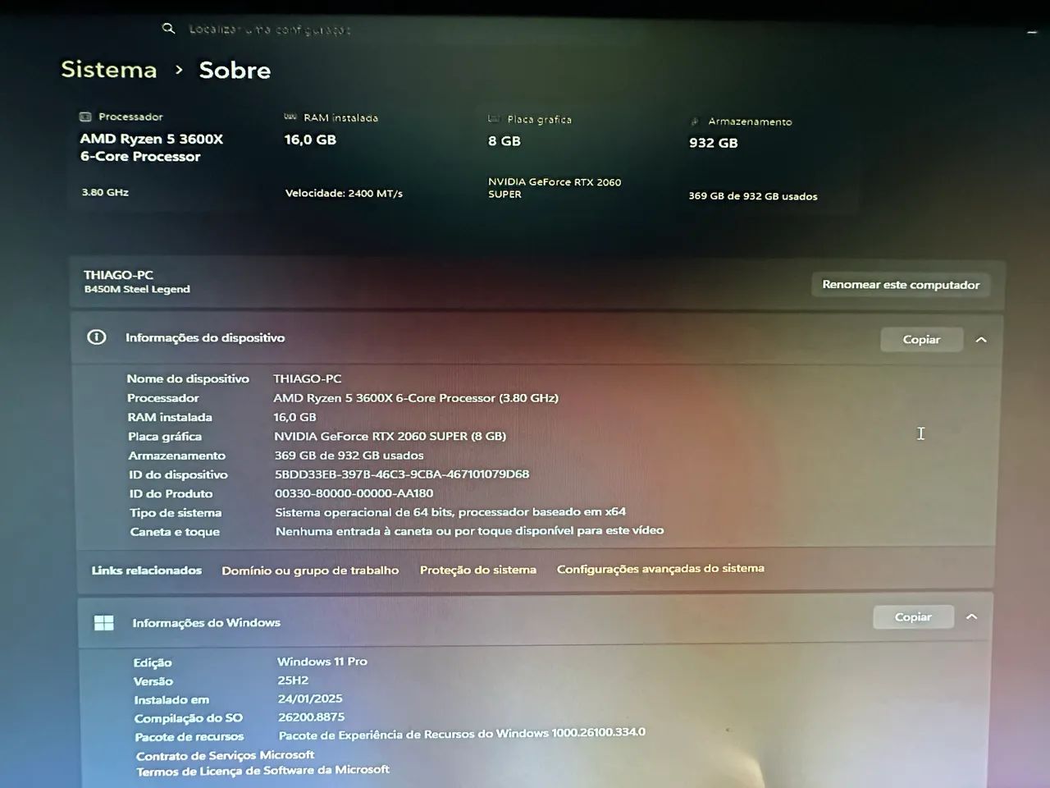Select the 16,0 GB RAM card value

coord(310,140)
